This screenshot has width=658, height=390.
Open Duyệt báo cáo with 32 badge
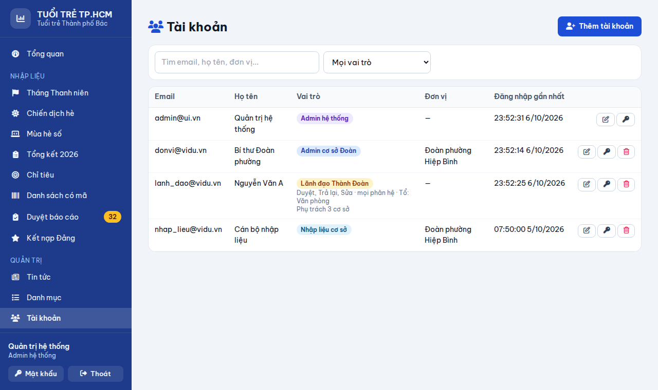click(66, 217)
